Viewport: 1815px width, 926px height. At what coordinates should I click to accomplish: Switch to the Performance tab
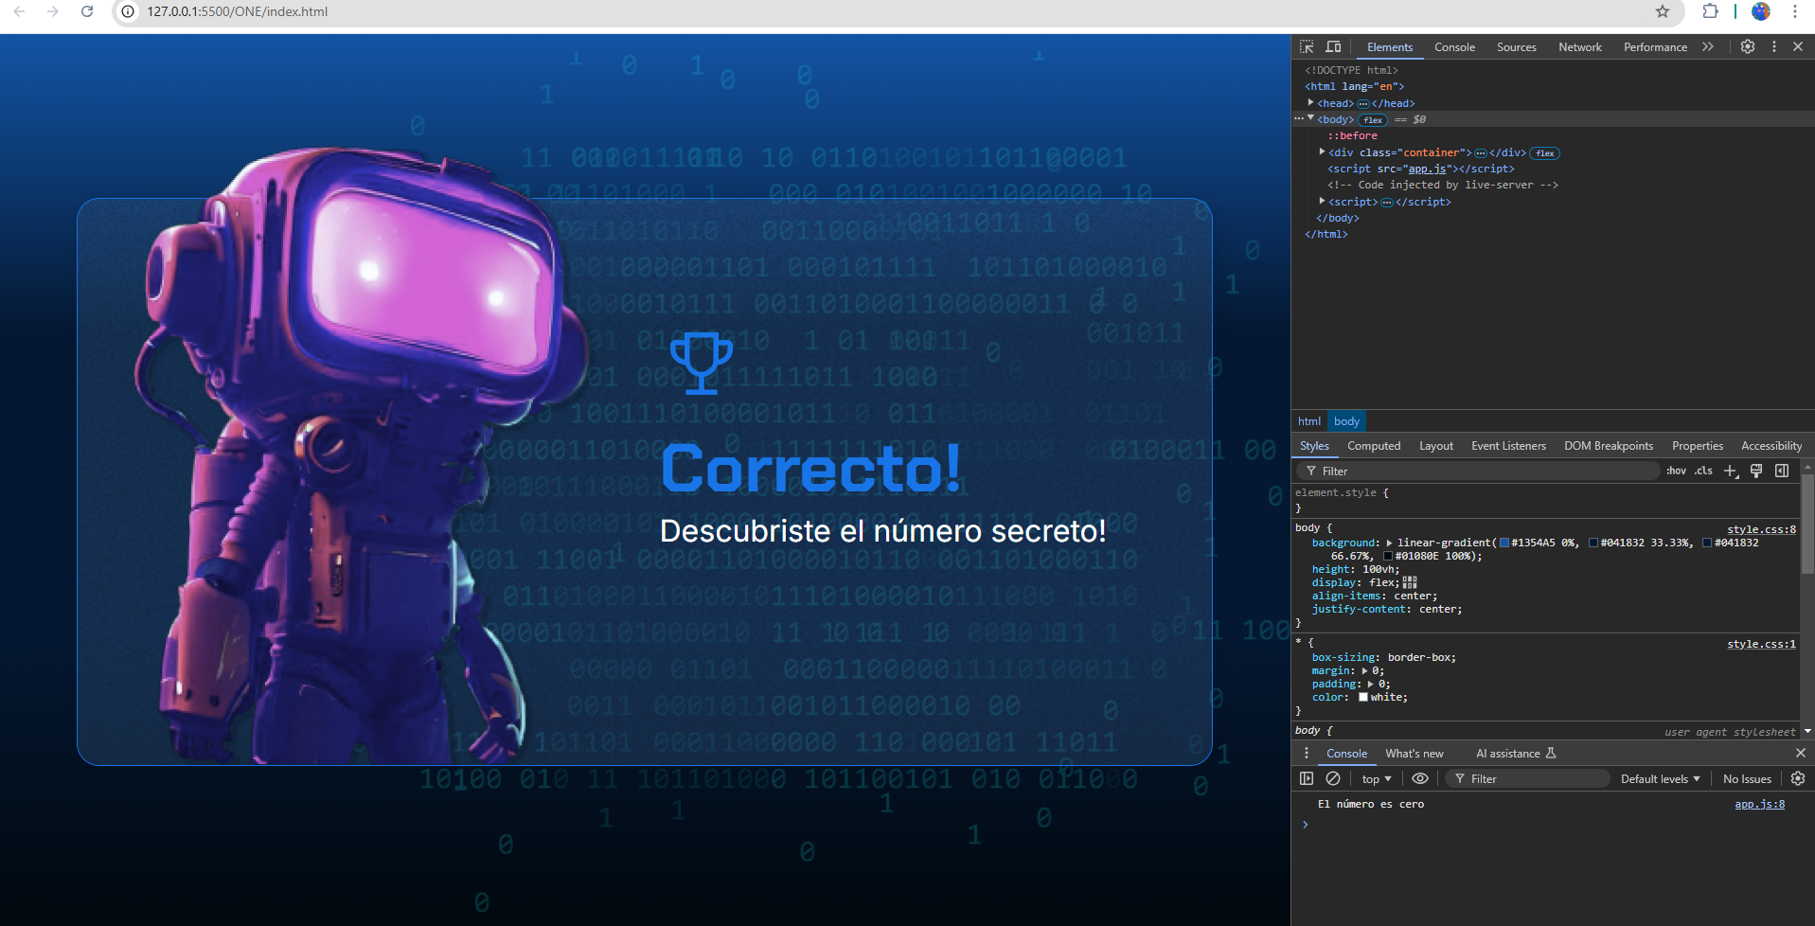click(1655, 46)
